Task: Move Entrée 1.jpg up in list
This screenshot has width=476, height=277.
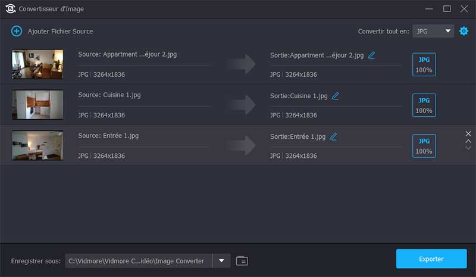Action: [x=468, y=141]
